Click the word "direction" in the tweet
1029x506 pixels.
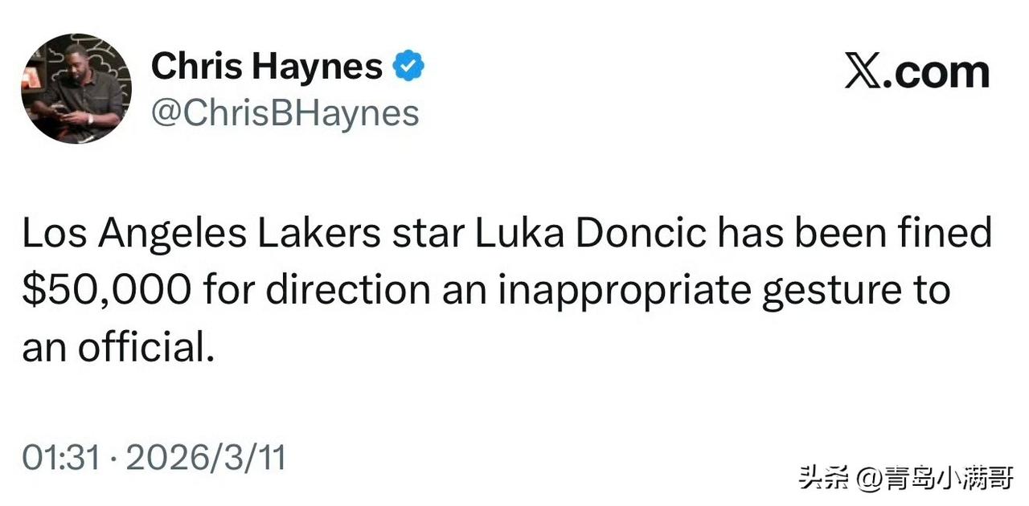coord(347,291)
